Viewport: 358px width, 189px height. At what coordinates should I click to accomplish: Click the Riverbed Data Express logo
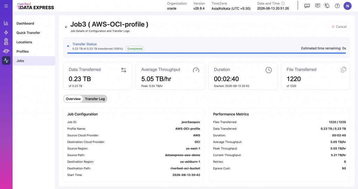point(36,6)
